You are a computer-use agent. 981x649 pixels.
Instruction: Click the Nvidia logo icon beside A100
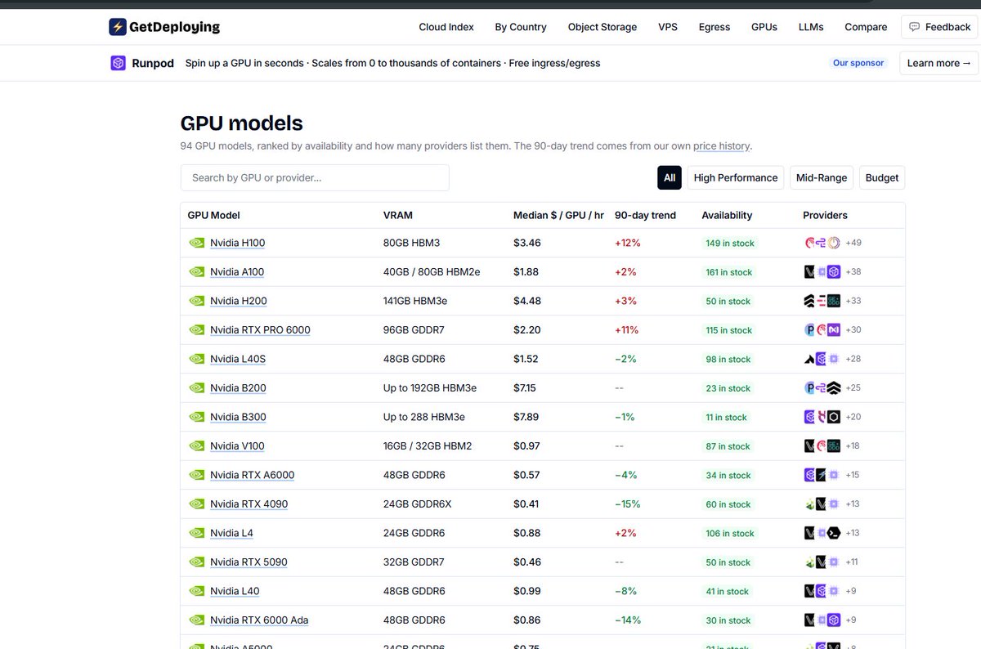197,272
